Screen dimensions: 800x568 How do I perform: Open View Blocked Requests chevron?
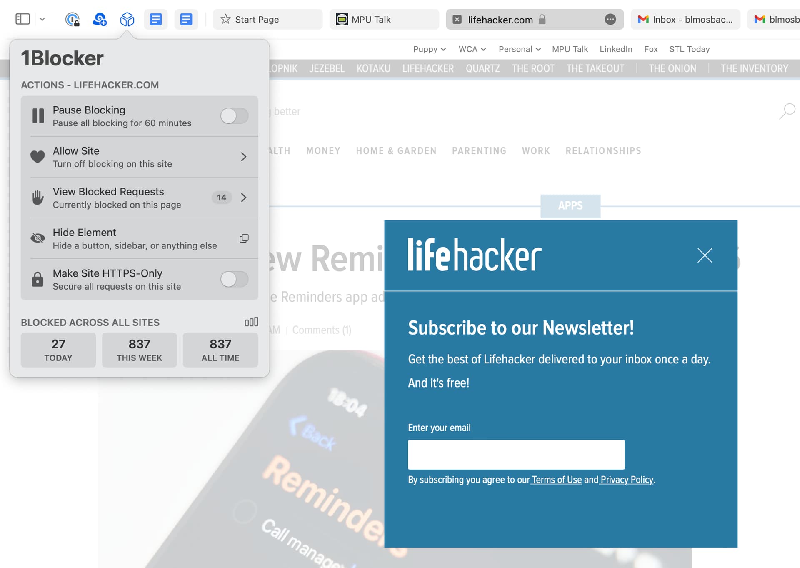coord(244,198)
